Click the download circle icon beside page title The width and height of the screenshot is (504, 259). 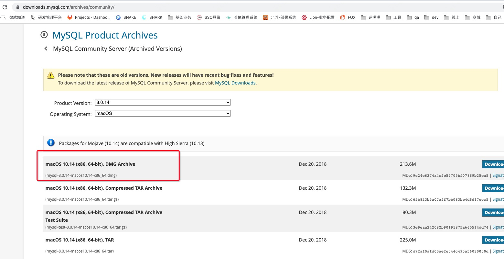click(x=44, y=35)
